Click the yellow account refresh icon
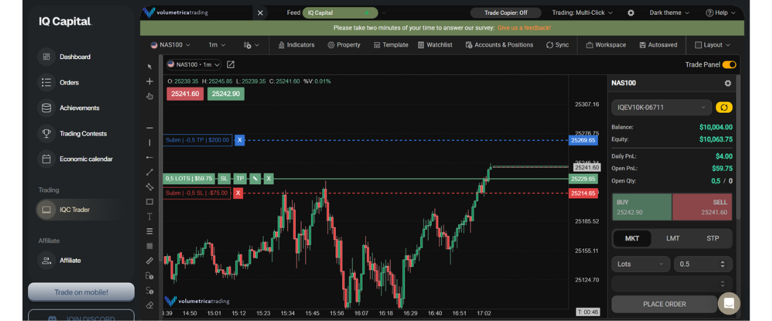This screenshot has width=772, height=321. [x=724, y=107]
